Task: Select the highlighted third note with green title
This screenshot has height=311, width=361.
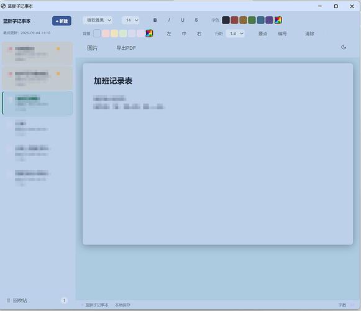Action: click(x=37, y=104)
